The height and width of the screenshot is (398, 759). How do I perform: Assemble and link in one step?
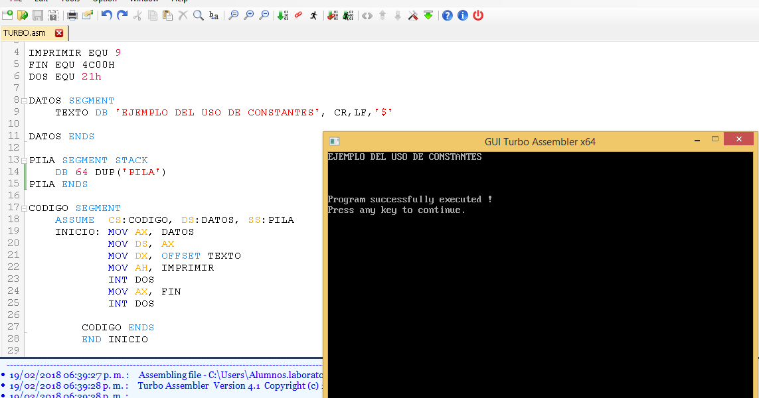331,15
